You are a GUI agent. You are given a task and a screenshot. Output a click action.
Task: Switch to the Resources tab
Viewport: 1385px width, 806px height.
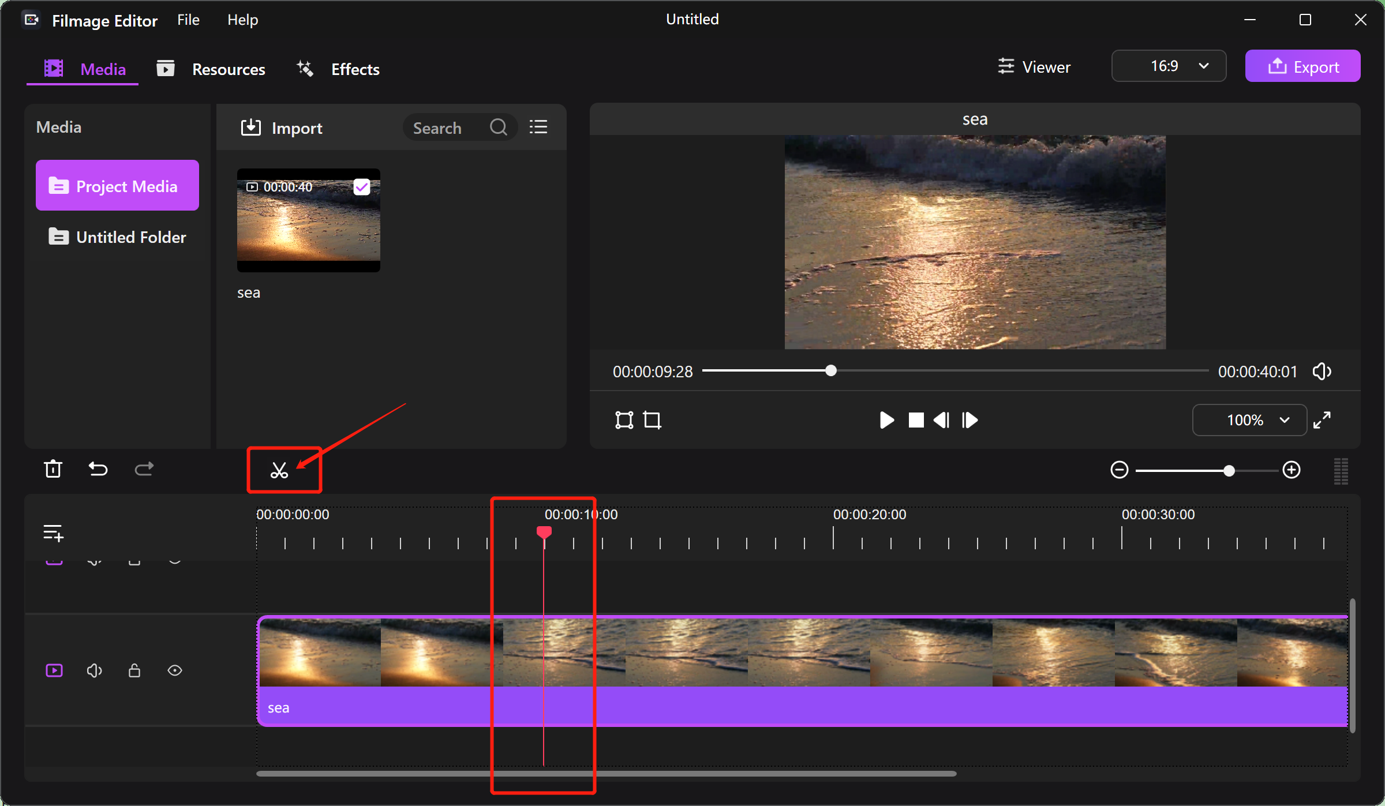click(x=211, y=69)
